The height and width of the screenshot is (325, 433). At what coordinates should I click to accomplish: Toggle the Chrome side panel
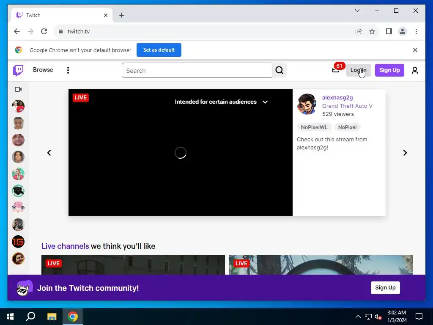click(x=389, y=31)
